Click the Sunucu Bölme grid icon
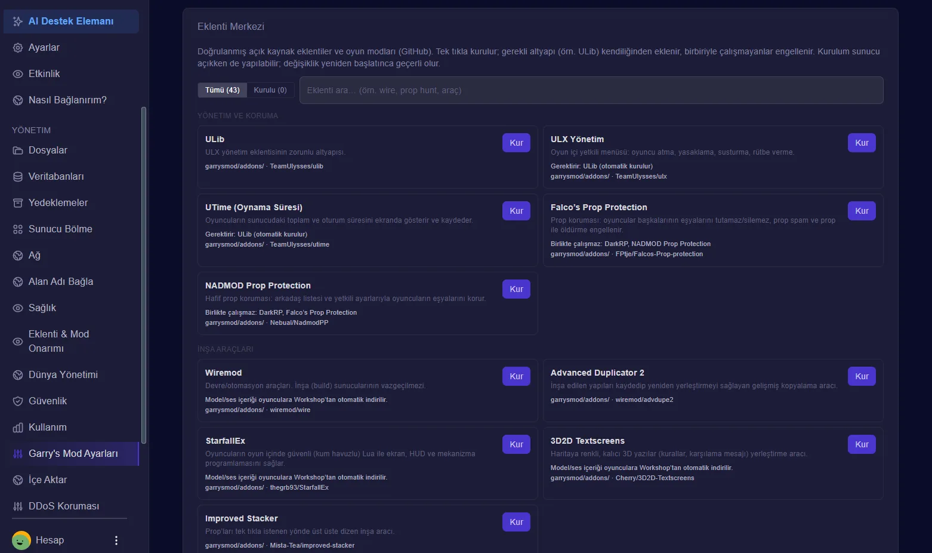Screen dimensions: 932x553 (x=18, y=229)
